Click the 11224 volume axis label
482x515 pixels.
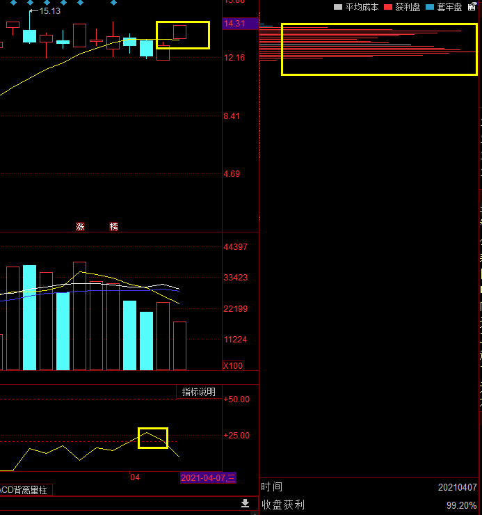point(235,340)
